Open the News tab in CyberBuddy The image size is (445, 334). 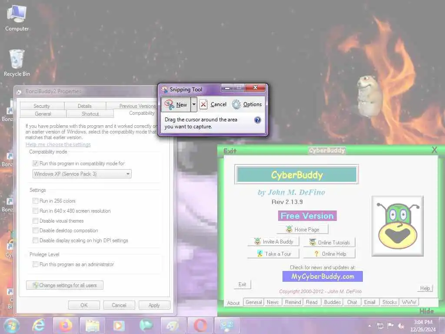(x=273, y=302)
